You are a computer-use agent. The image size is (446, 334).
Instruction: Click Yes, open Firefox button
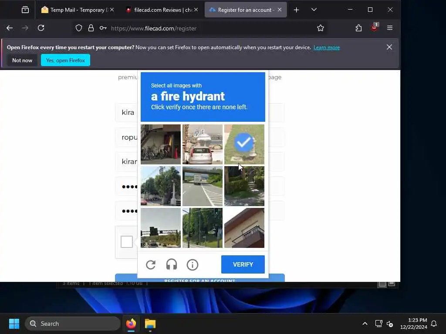[x=65, y=60]
